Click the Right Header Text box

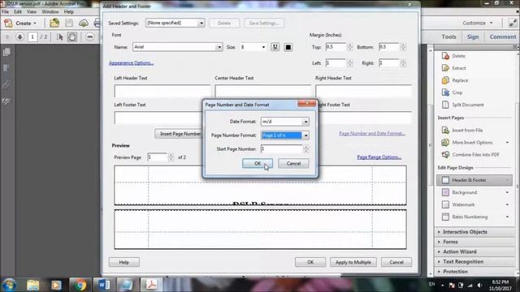(x=363, y=91)
